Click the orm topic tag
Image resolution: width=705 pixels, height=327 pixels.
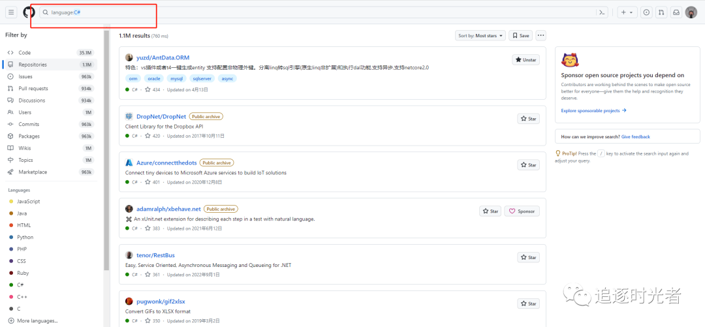(x=133, y=78)
